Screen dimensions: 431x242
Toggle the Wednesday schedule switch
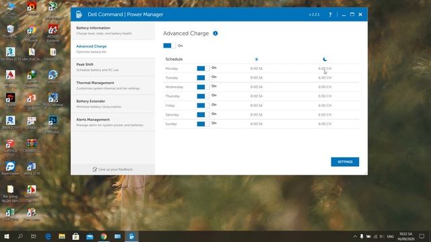(x=203, y=87)
